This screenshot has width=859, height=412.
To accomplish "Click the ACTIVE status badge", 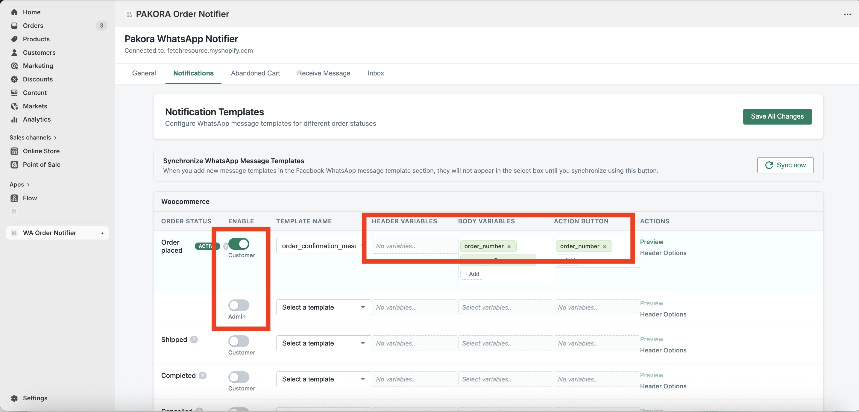I will [x=207, y=246].
